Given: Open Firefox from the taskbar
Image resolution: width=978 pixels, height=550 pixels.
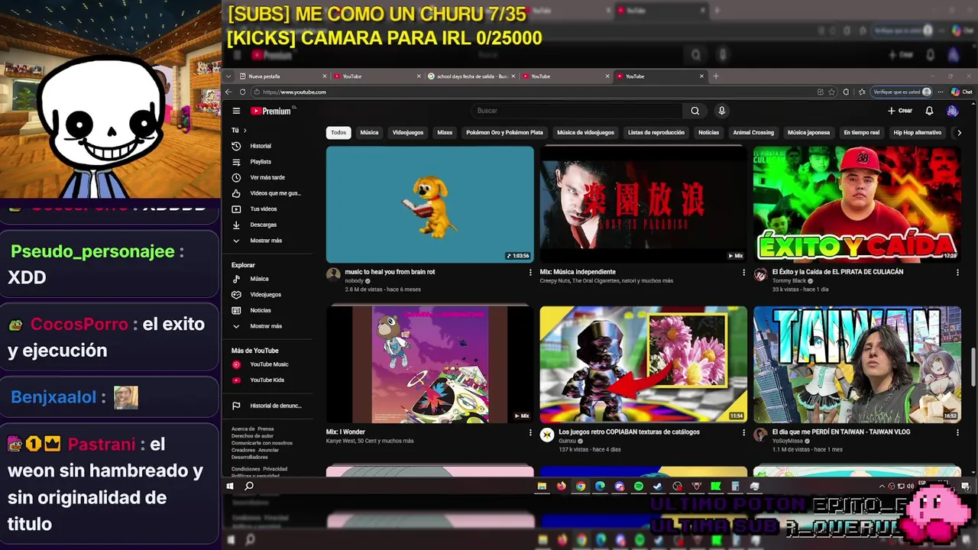Looking at the screenshot, I should pos(562,486).
